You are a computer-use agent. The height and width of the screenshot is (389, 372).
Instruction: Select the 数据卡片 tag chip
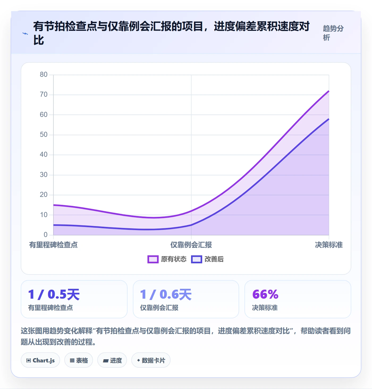click(151, 360)
